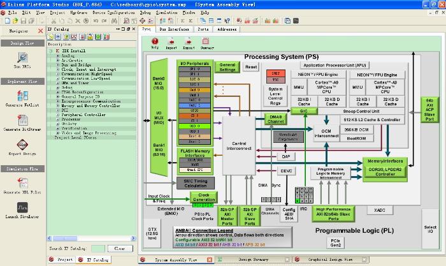Screen dimensions: 446x266
Task: Click the red Help icon in Zynq tab
Action: pos(154,42)
